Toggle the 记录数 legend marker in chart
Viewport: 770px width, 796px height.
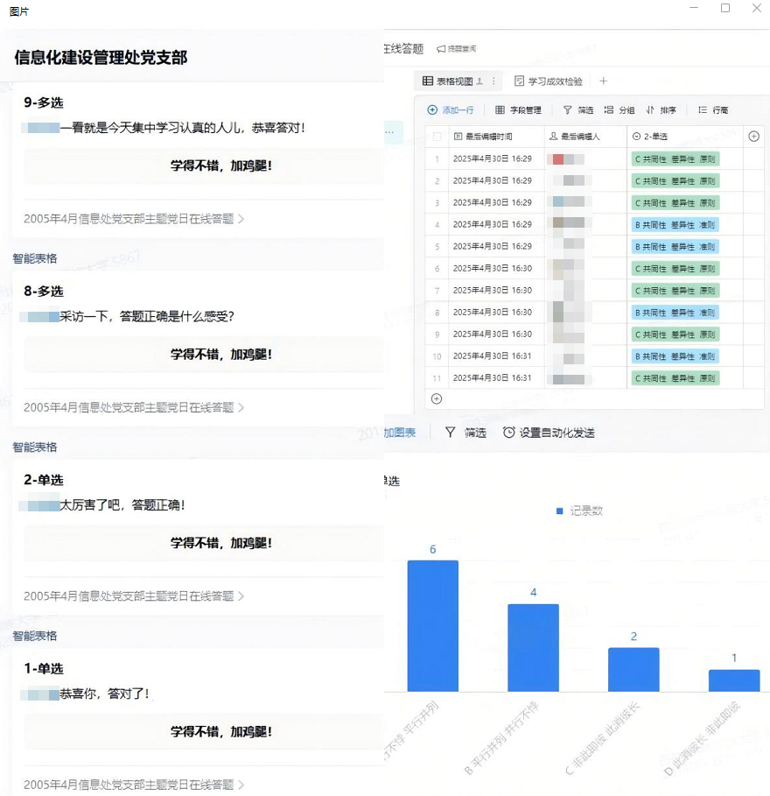(560, 511)
